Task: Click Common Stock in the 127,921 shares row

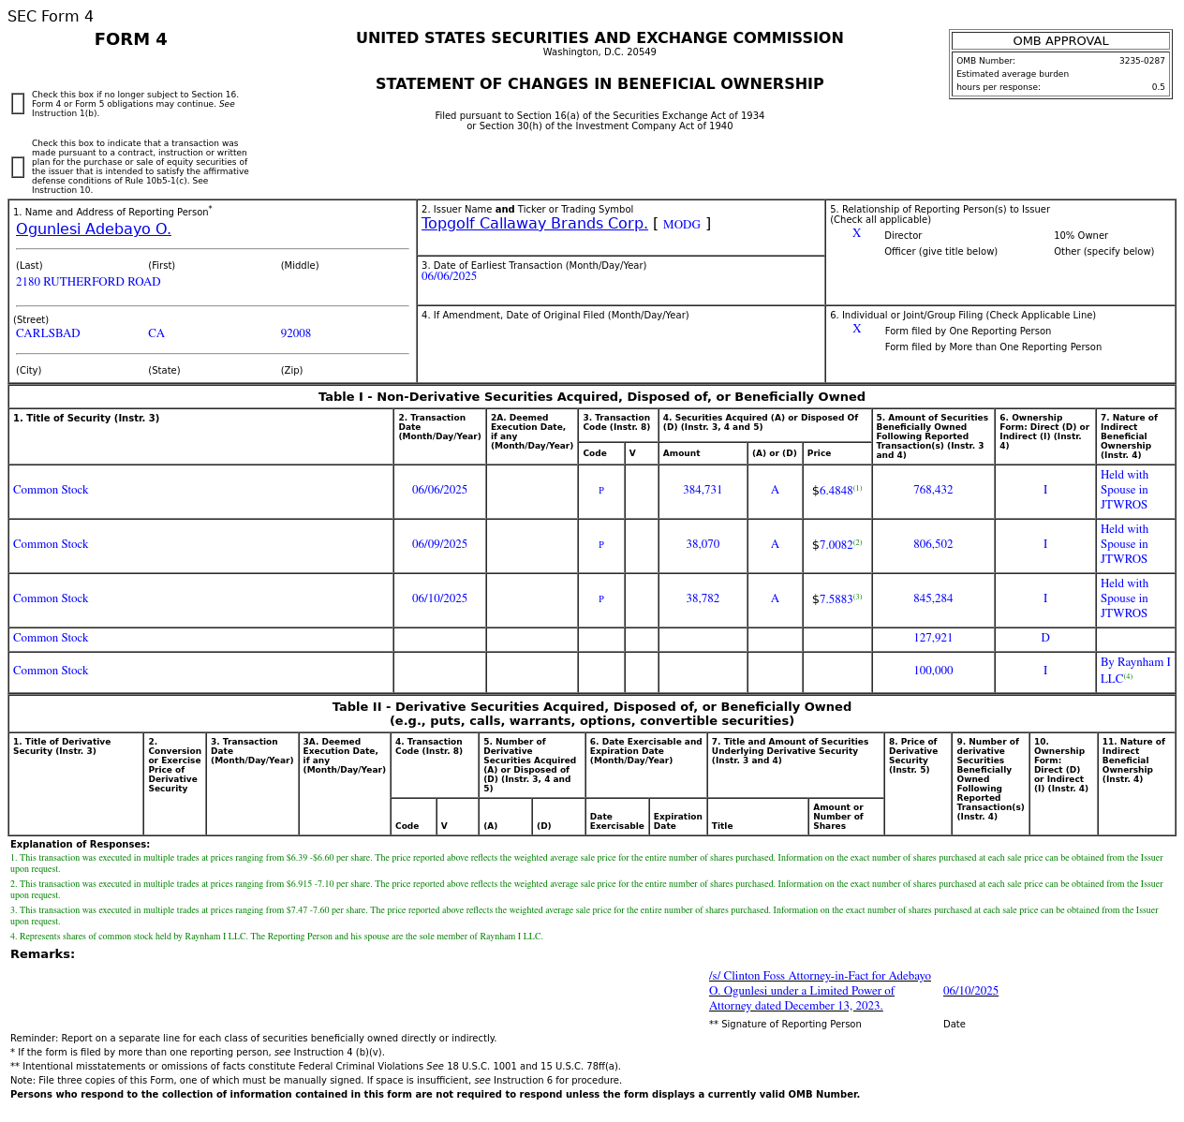Action: 51,638
